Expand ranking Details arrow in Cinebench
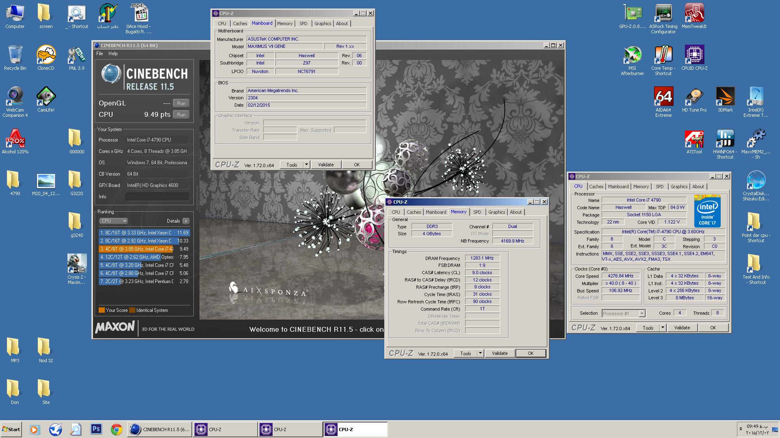The width and height of the screenshot is (780, 438). click(x=186, y=221)
